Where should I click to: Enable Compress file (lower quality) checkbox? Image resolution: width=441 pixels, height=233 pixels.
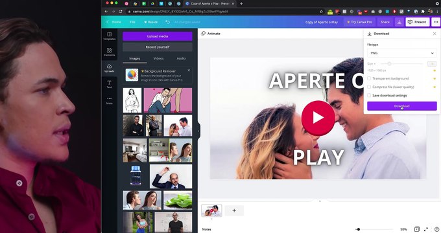tap(369, 87)
